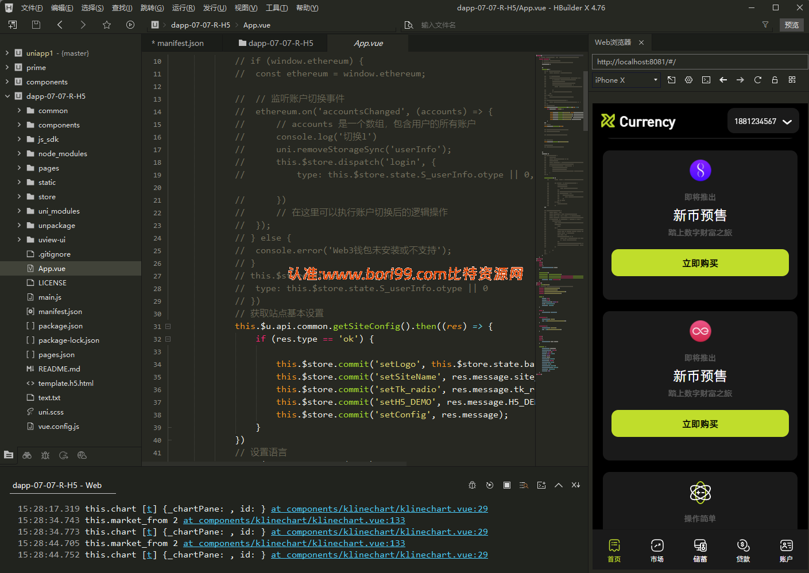This screenshot has height=573, width=809.
Task: Open the 市场 tab in the app preview
Action: 657,551
